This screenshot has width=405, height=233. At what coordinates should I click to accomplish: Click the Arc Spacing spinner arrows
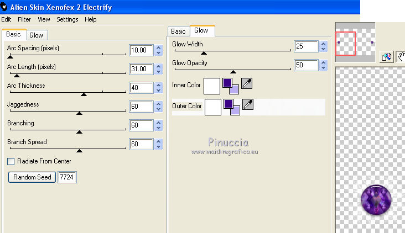(x=159, y=50)
